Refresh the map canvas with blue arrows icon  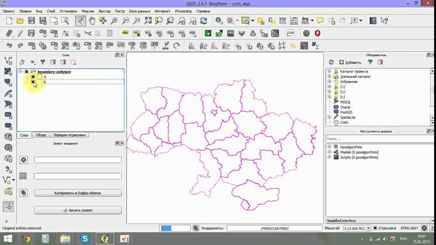[x=204, y=21]
